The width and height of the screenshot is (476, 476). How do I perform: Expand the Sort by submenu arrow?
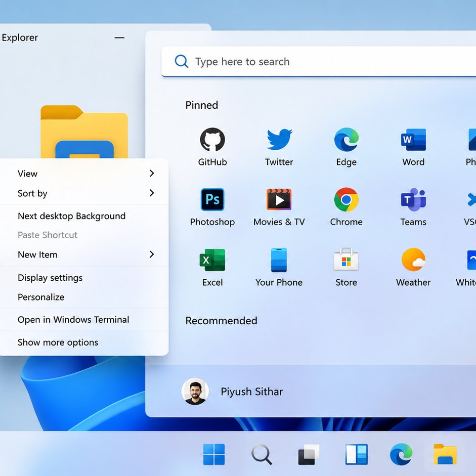click(152, 193)
